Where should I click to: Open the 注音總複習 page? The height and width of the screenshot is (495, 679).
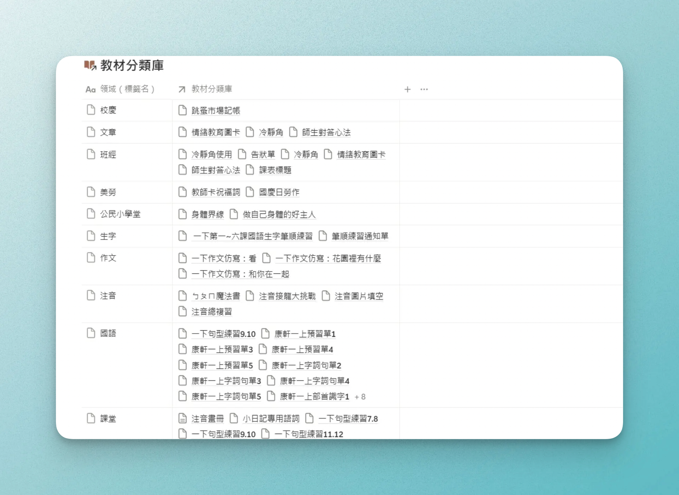[x=212, y=311]
